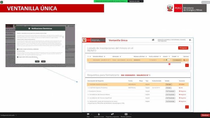210x118 pixels.
Task: Click Registrar for Expediente Técnico
Action: pyautogui.click(x=182, y=91)
